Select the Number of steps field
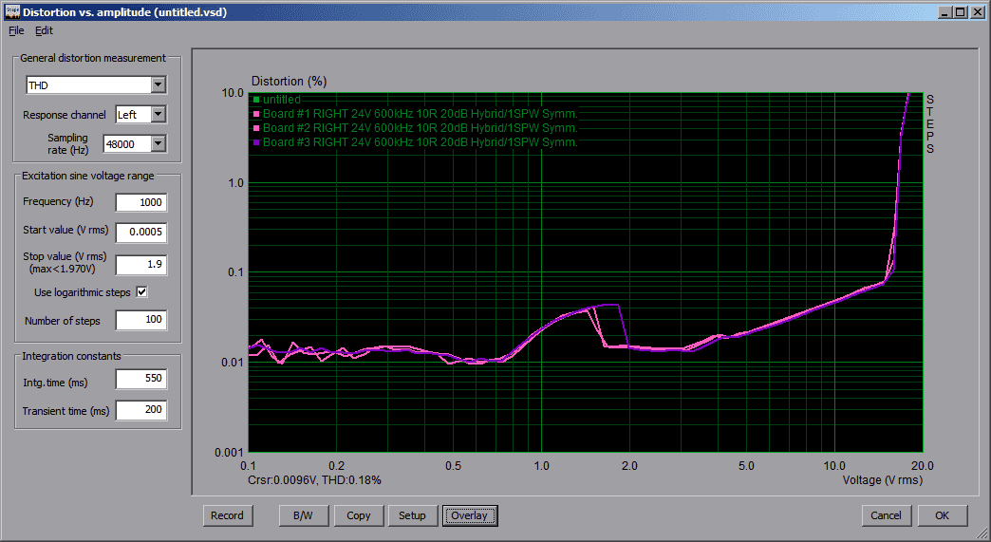Screen dimensions: 991x542 pos(140,321)
